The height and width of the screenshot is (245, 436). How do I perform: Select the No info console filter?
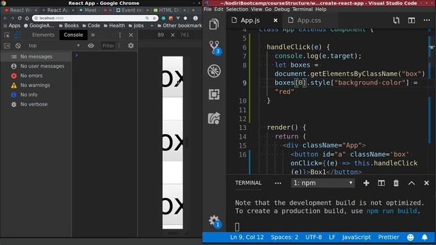click(36, 95)
